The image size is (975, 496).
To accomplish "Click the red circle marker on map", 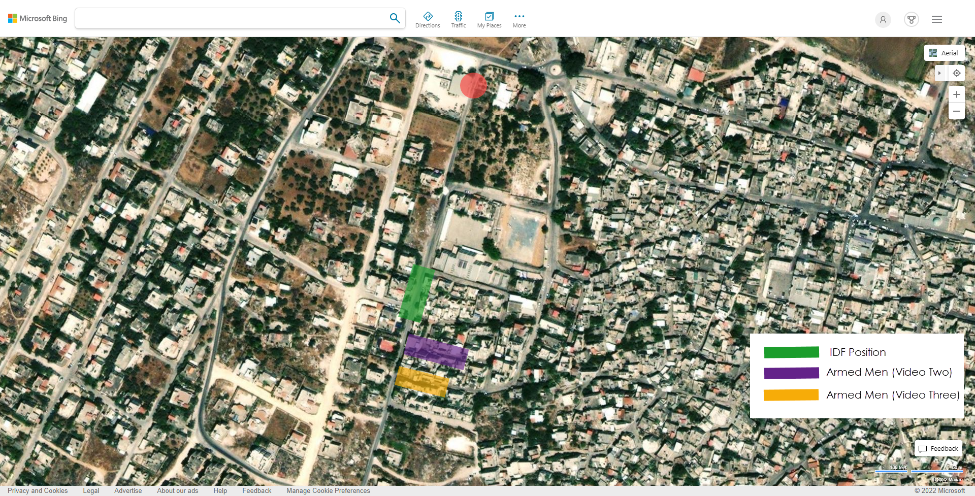I will 473,85.
